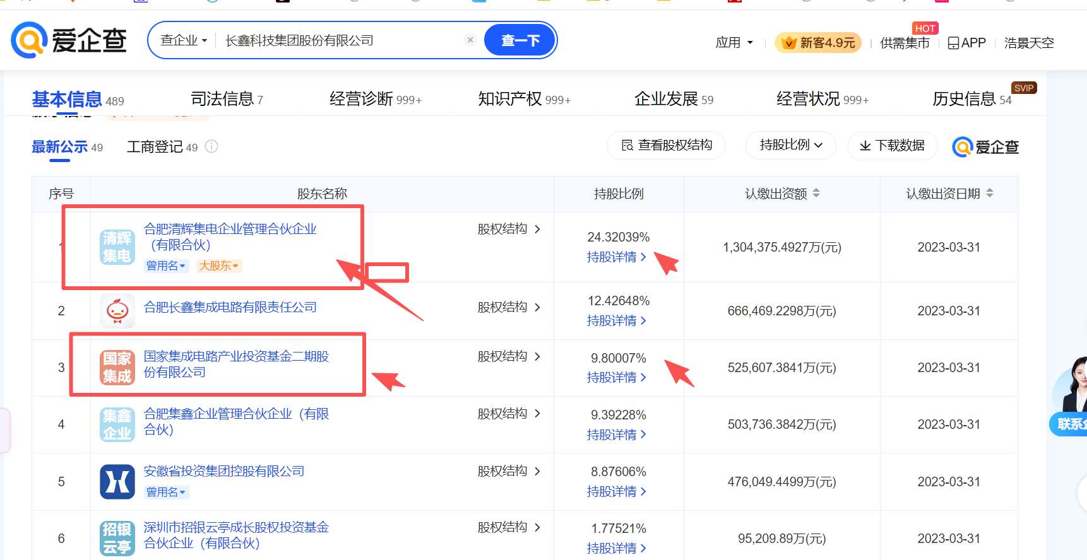Image resolution: width=1087 pixels, height=560 pixels.
Task: Sort by 认缴出资日期 column arrows
Action: click(990, 193)
